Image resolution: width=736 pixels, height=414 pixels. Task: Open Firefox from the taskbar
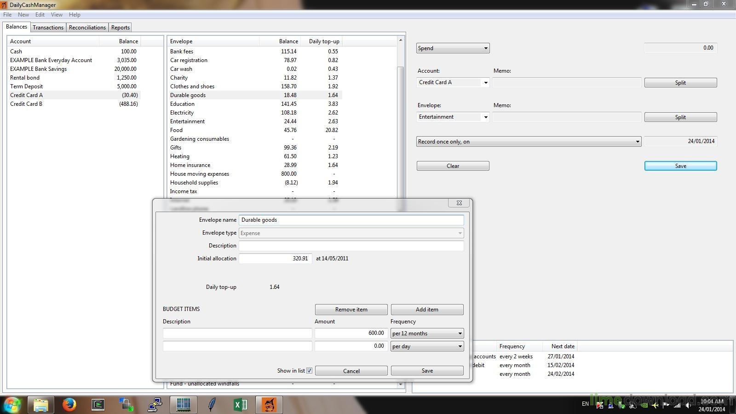[x=69, y=405]
